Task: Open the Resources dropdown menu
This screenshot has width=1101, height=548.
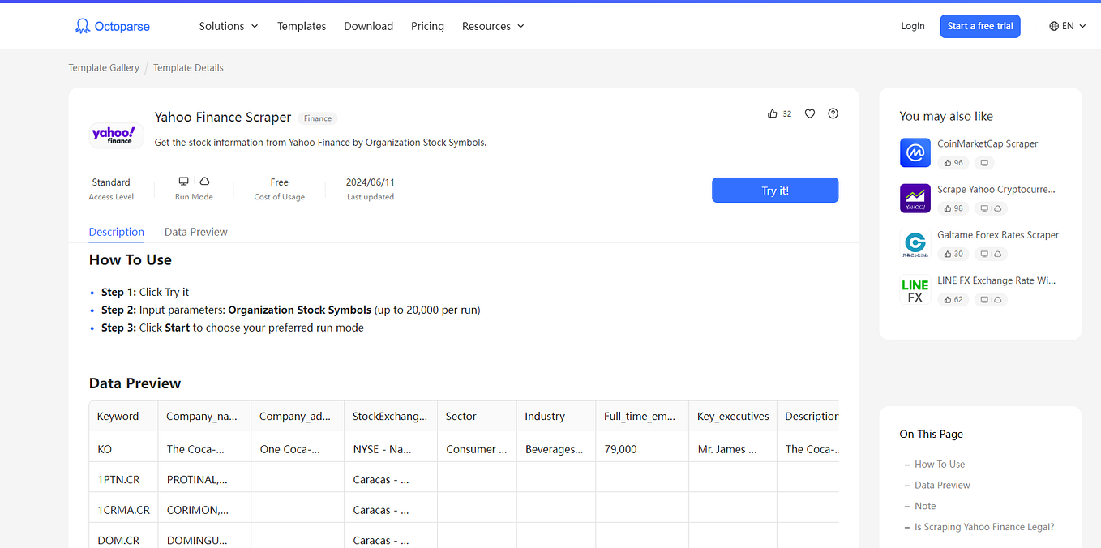Action: point(492,26)
